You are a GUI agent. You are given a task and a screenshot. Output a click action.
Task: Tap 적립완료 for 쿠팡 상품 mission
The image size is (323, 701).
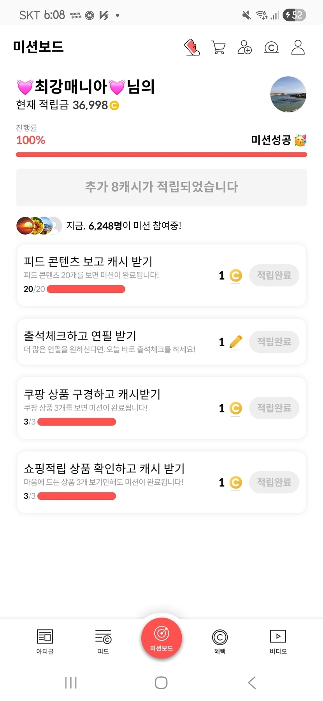point(274,408)
